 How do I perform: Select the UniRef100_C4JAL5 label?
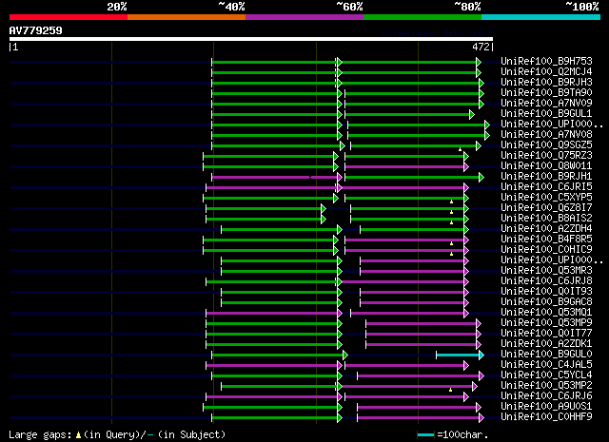click(x=546, y=365)
